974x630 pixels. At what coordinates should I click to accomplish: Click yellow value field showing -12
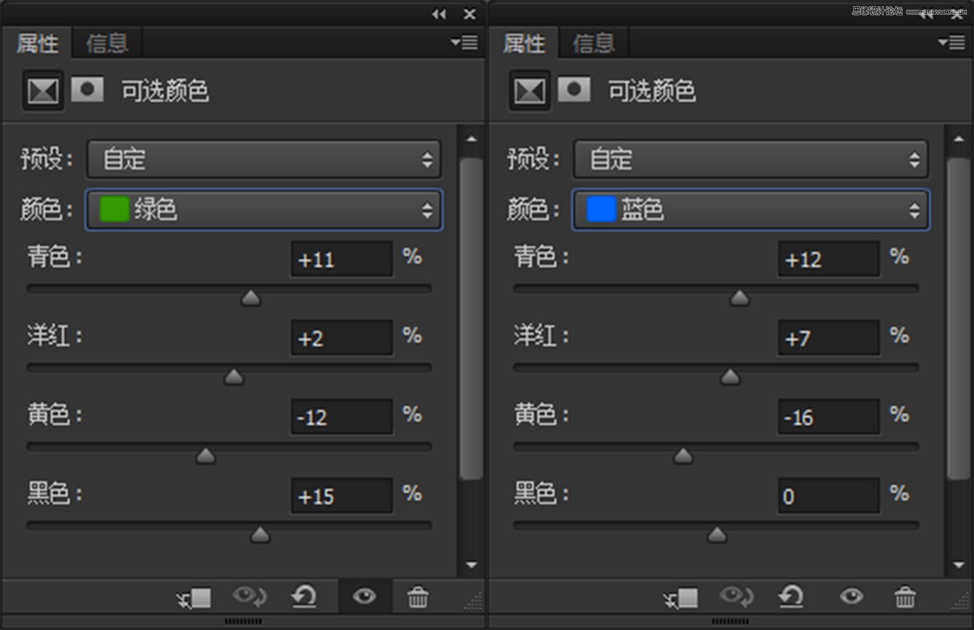pyautogui.click(x=341, y=417)
